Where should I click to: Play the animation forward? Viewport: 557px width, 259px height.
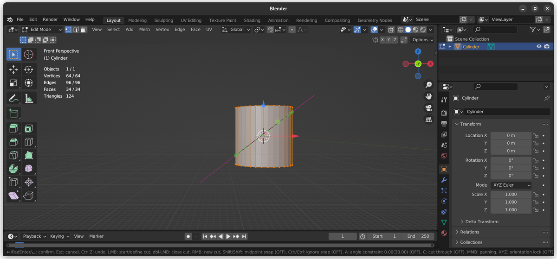pyautogui.click(x=228, y=236)
